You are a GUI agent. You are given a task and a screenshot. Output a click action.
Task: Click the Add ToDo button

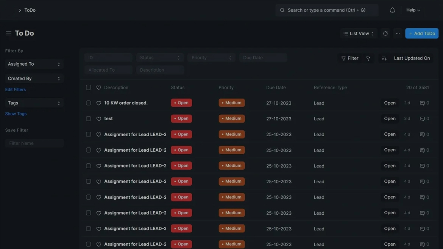tap(422, 34)
